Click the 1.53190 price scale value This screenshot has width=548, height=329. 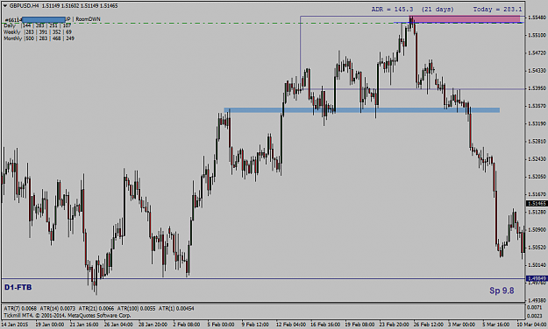tap(537, 123)
